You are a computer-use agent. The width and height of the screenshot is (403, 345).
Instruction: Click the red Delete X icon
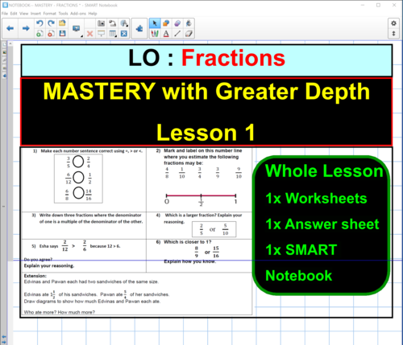pyautogui.click(x=90, y=34)
